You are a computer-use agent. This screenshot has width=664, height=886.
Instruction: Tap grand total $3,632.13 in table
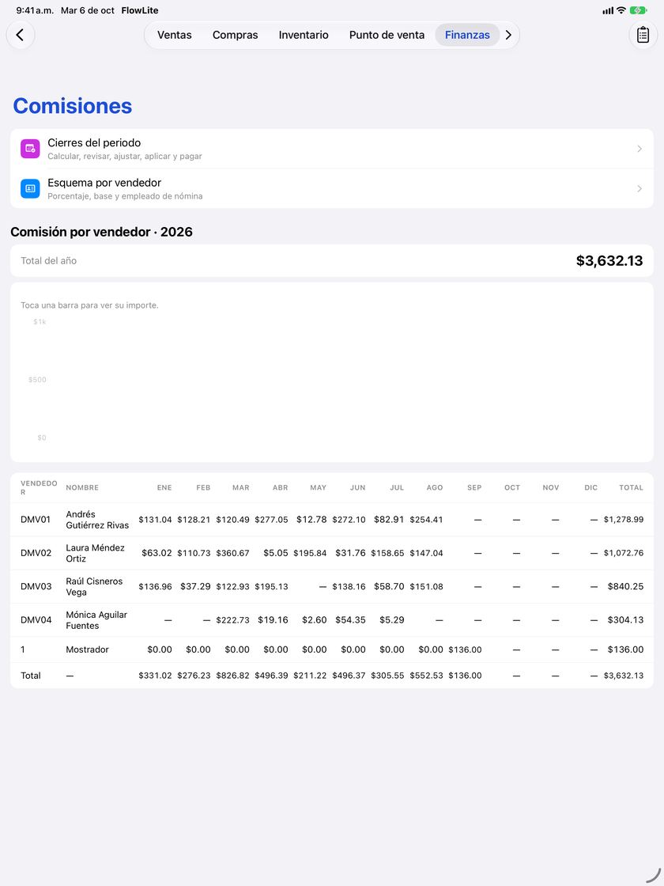coord(624,676)
